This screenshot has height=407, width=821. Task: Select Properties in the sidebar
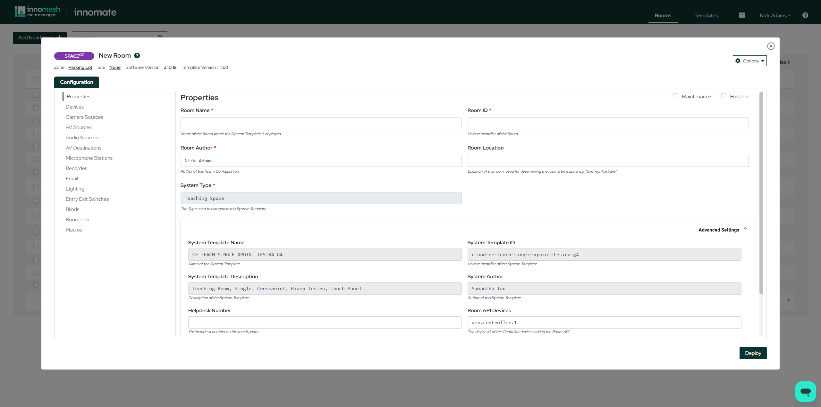(x=79, y=97)
